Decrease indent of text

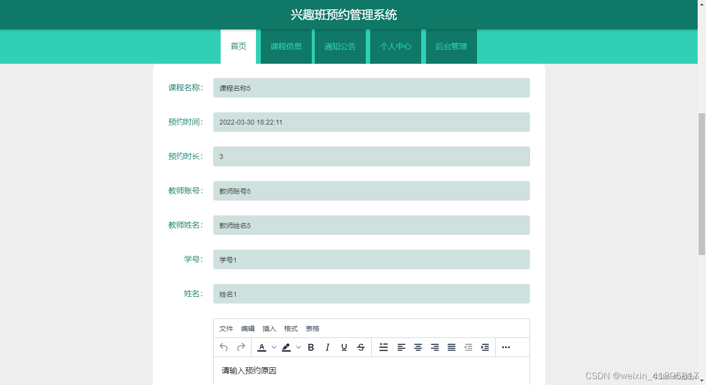click(x=468, y=347)
